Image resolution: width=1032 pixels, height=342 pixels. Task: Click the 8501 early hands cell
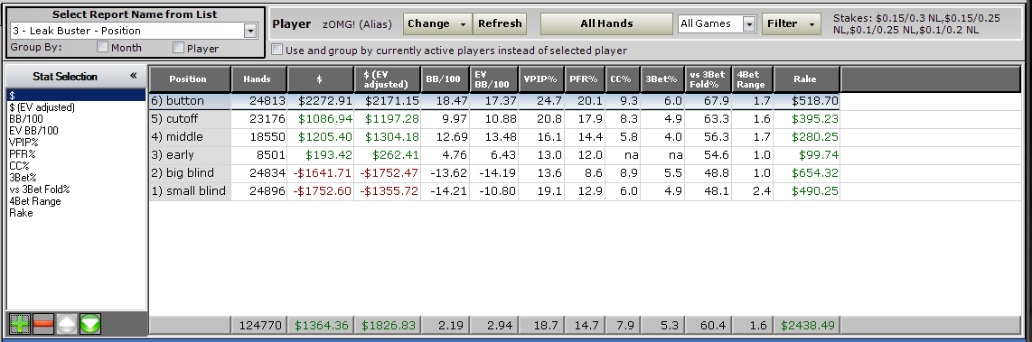(258, 155)
